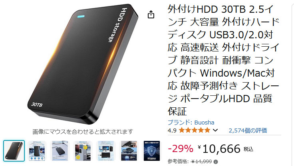
Task: Click the large 30TB HDD product image
Action: [x=83, y=64]
